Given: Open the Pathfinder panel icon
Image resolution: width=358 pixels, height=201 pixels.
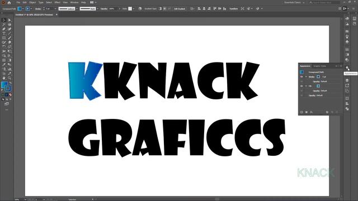Looking at the screenshot, I should [347, 109].
